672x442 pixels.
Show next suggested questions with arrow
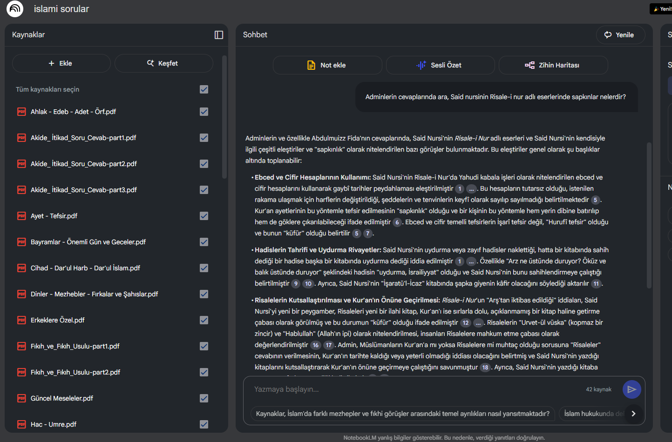(633, 414)
